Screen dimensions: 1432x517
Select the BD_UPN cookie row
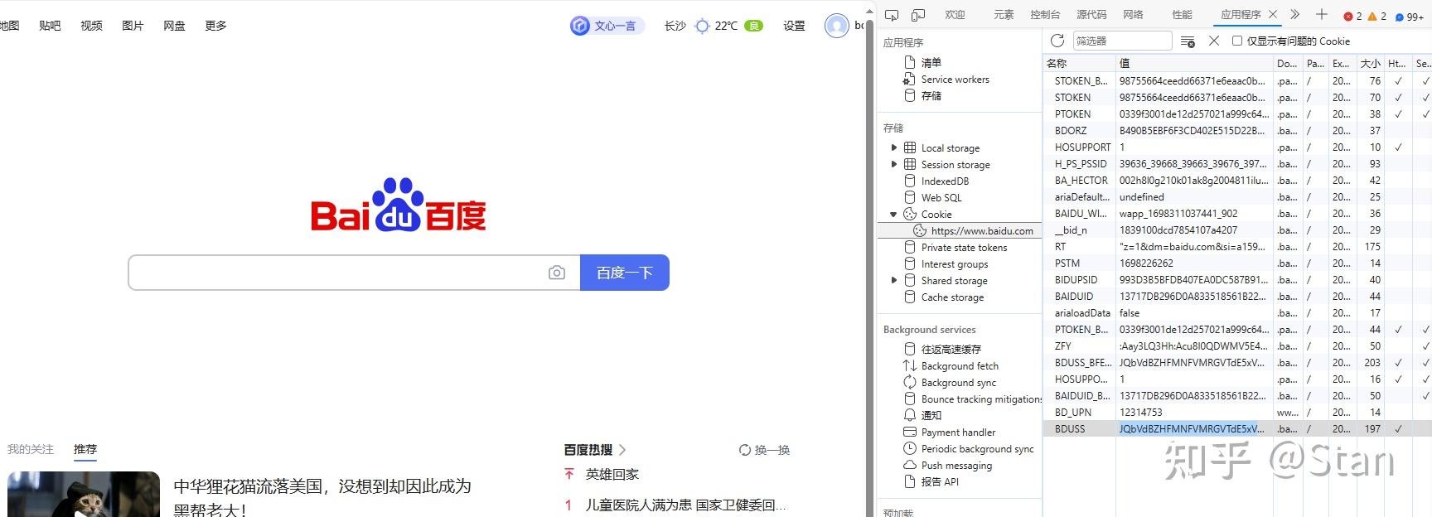1237,413
